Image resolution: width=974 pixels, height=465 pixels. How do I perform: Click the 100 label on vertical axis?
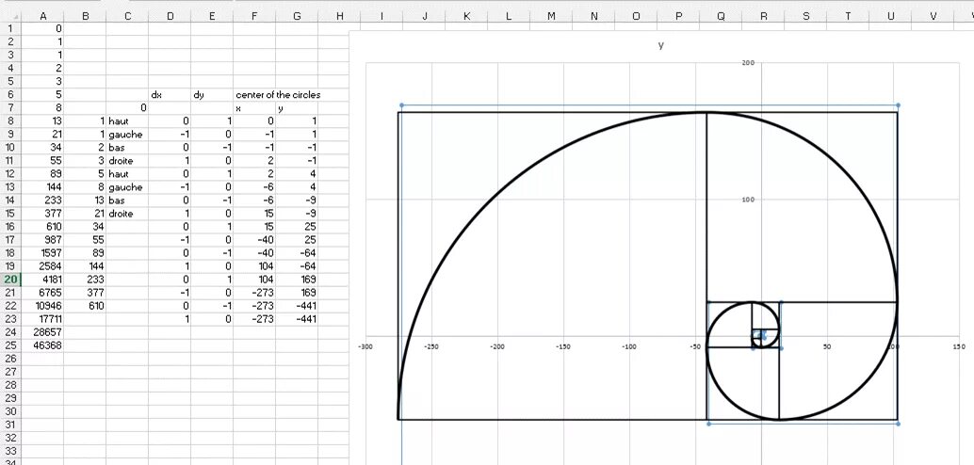tap(749, 200)
